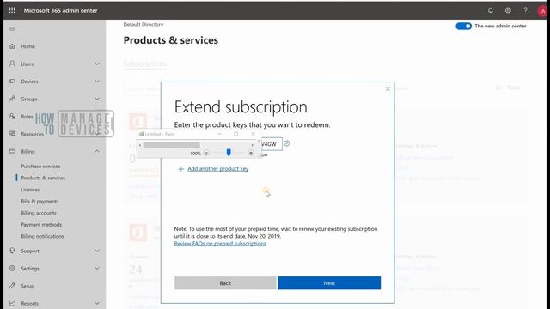Screen dimensions: 550x309
Task: Go to Home in navigation
Action: [27, 46]
